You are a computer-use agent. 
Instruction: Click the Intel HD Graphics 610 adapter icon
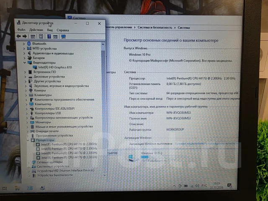pos(35,67)
